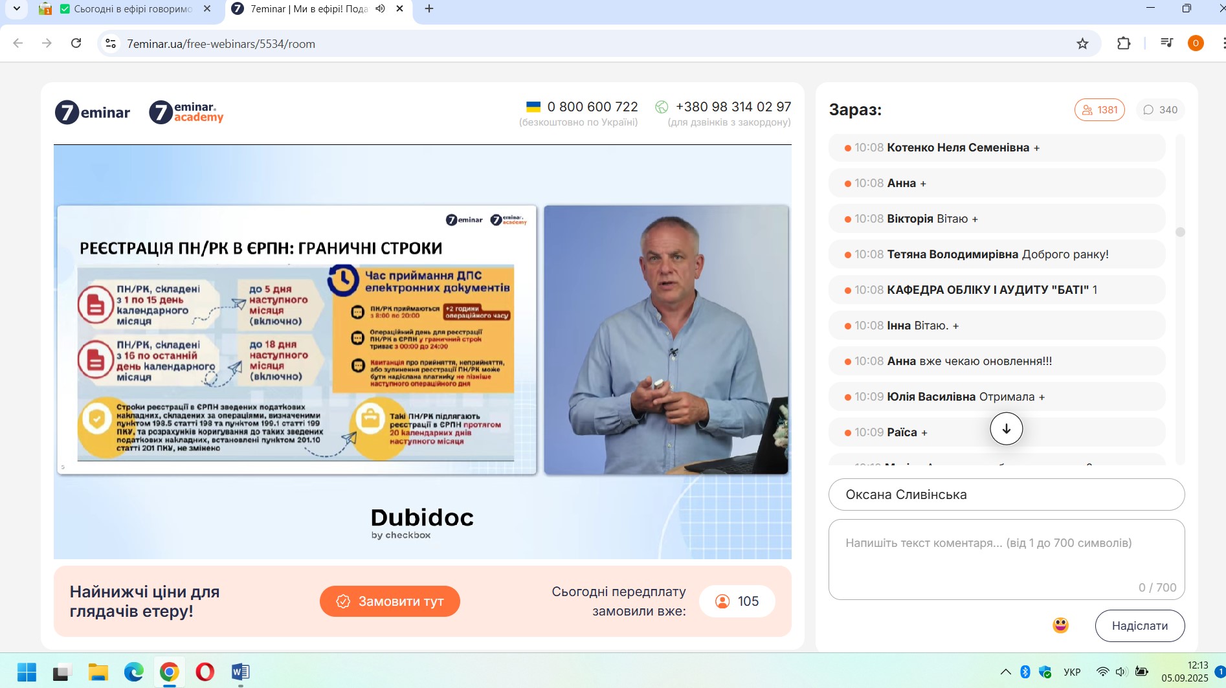Image resolution: width=1226 pixels, height=688 pixels.
Task: Launch Opera browser from taskbar
Action: [205, 672]
